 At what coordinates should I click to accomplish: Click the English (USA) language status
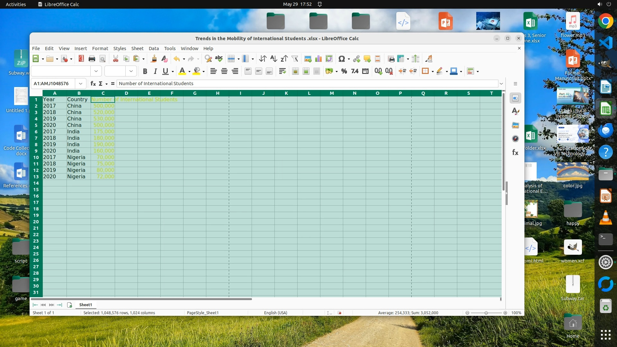(x=275, y=313)
